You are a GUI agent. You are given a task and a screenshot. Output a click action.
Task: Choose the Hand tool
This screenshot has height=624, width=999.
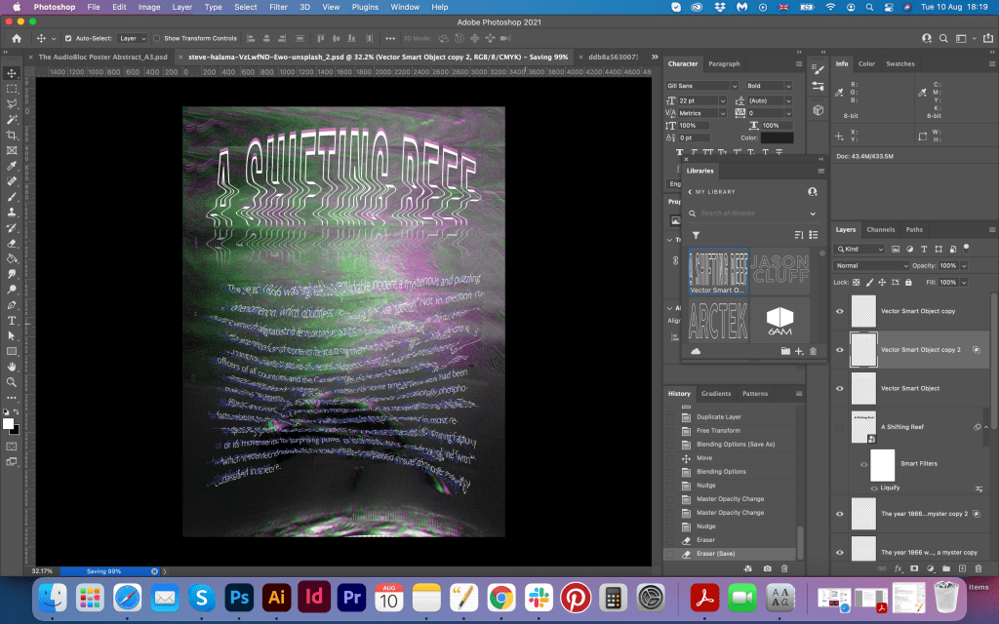click(x=12, y=367)
